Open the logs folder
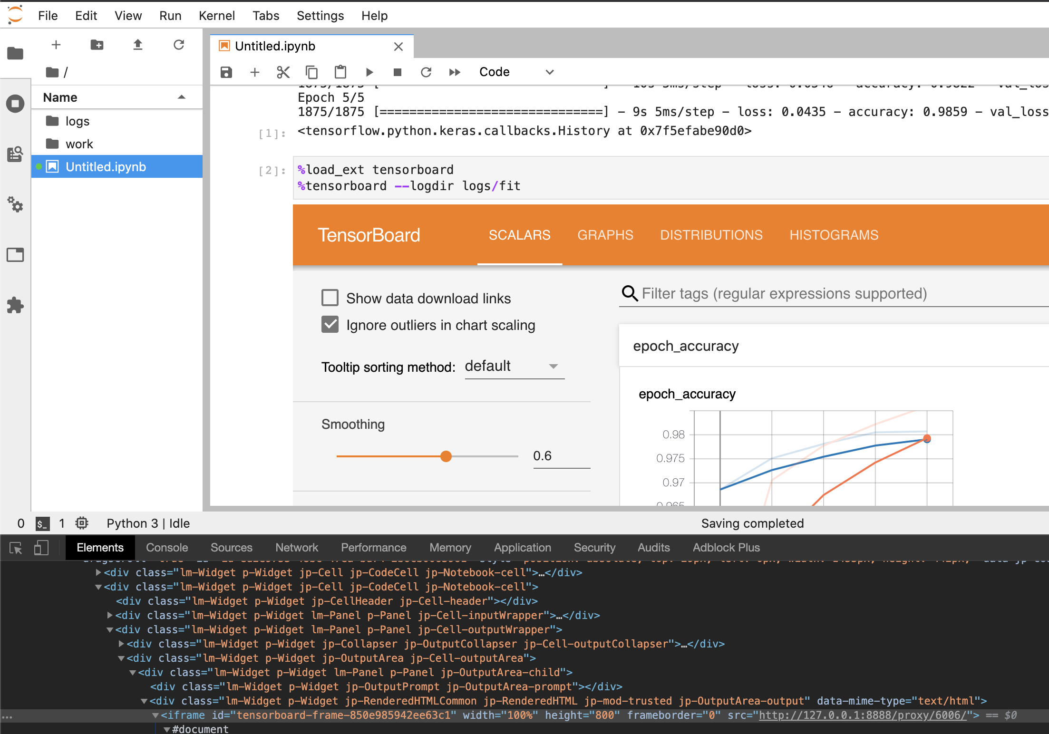1049x734 pixels. pos(117,121)
